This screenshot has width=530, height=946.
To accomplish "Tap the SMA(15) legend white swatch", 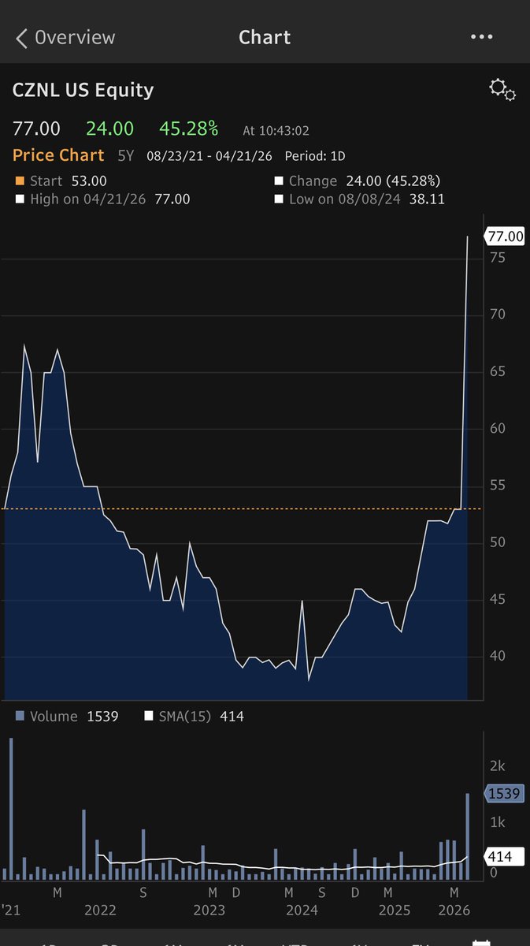I will [x=148, y=717].
